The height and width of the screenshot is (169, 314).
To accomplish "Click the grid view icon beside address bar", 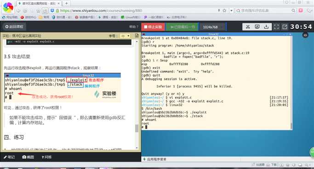I will (45, 11).
